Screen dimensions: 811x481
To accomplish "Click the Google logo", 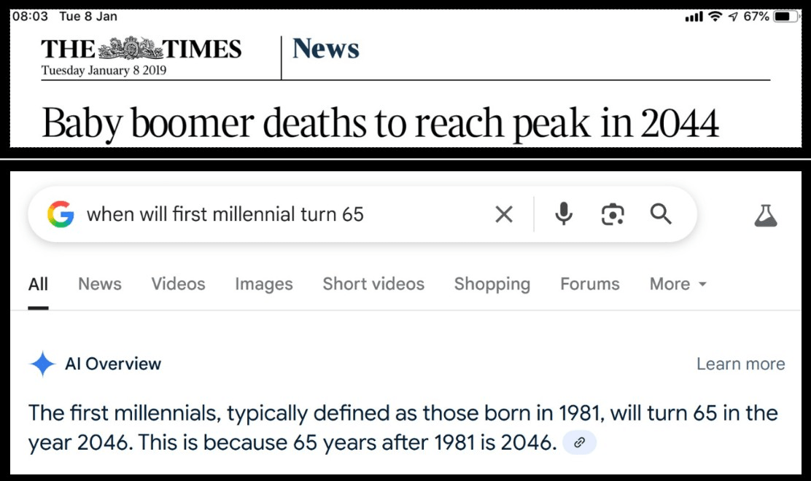I will [62, 214].
